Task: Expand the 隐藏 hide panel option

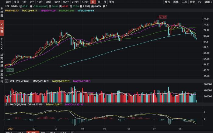Action: 208,2
